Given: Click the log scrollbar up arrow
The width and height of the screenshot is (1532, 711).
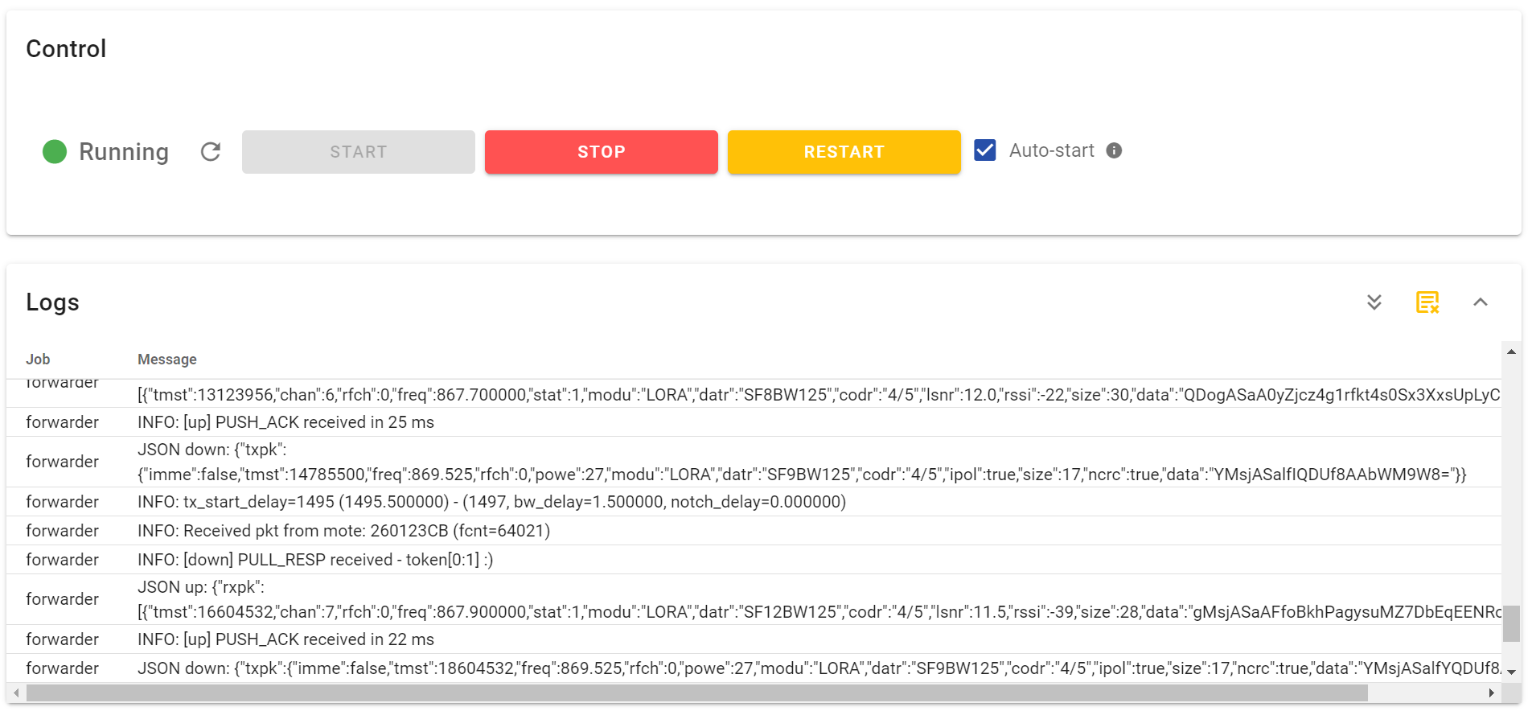Looking at the screenshot, I should click(1511, 351).
